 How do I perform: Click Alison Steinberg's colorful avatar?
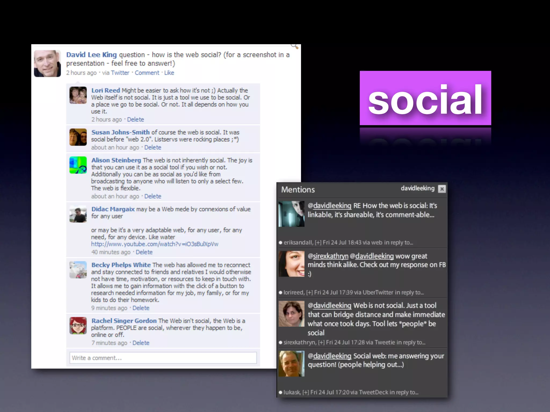[78, 165]
